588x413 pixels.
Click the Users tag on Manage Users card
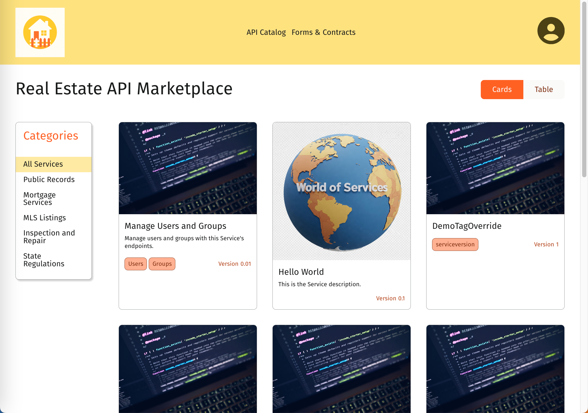tap(135, 264)
